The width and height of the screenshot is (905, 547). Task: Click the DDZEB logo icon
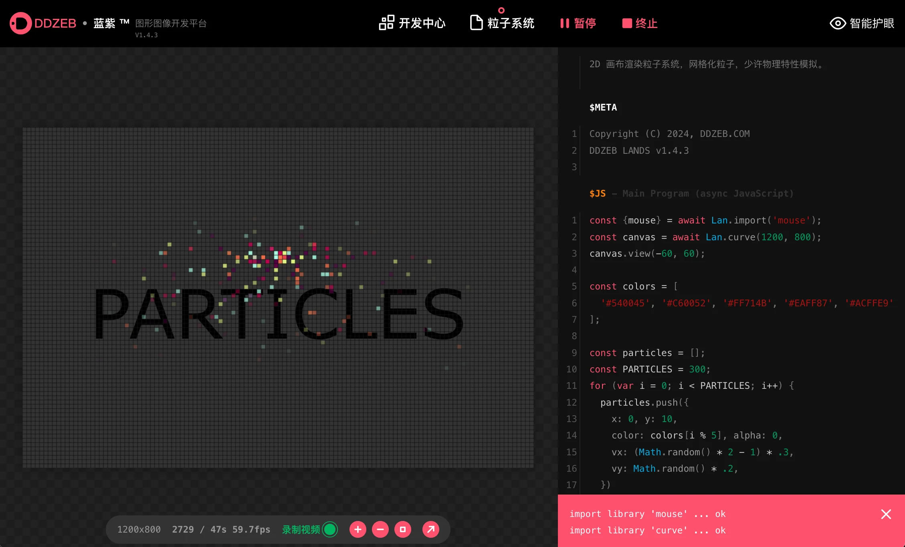(x=20, y=23)
